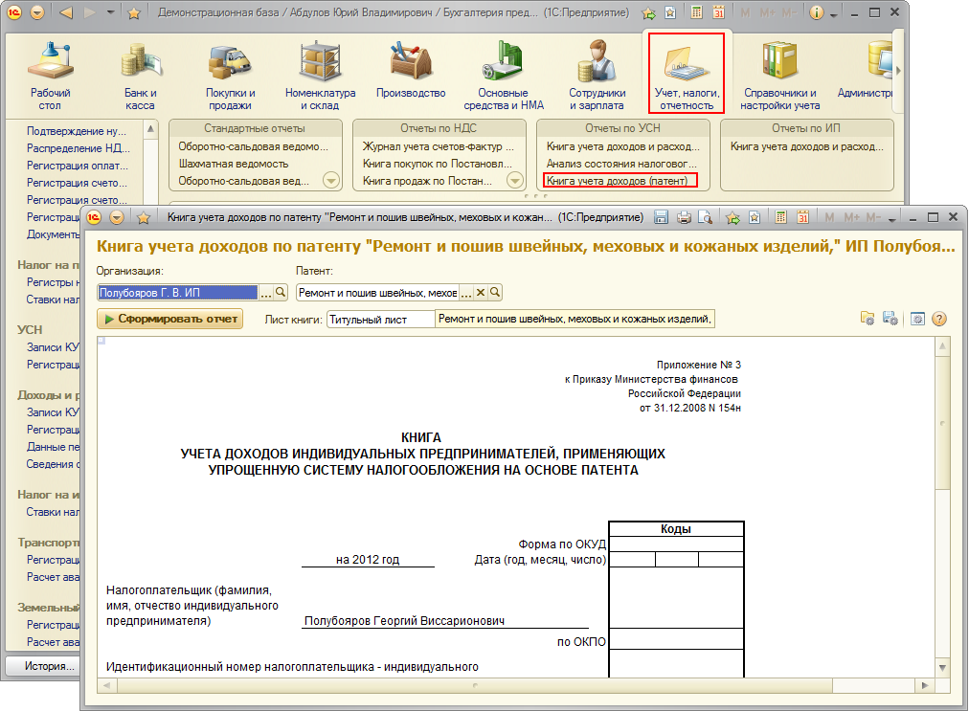
Task: Search organization with magnifier icon
Action: pyautogui.click(x=281, y=292)
